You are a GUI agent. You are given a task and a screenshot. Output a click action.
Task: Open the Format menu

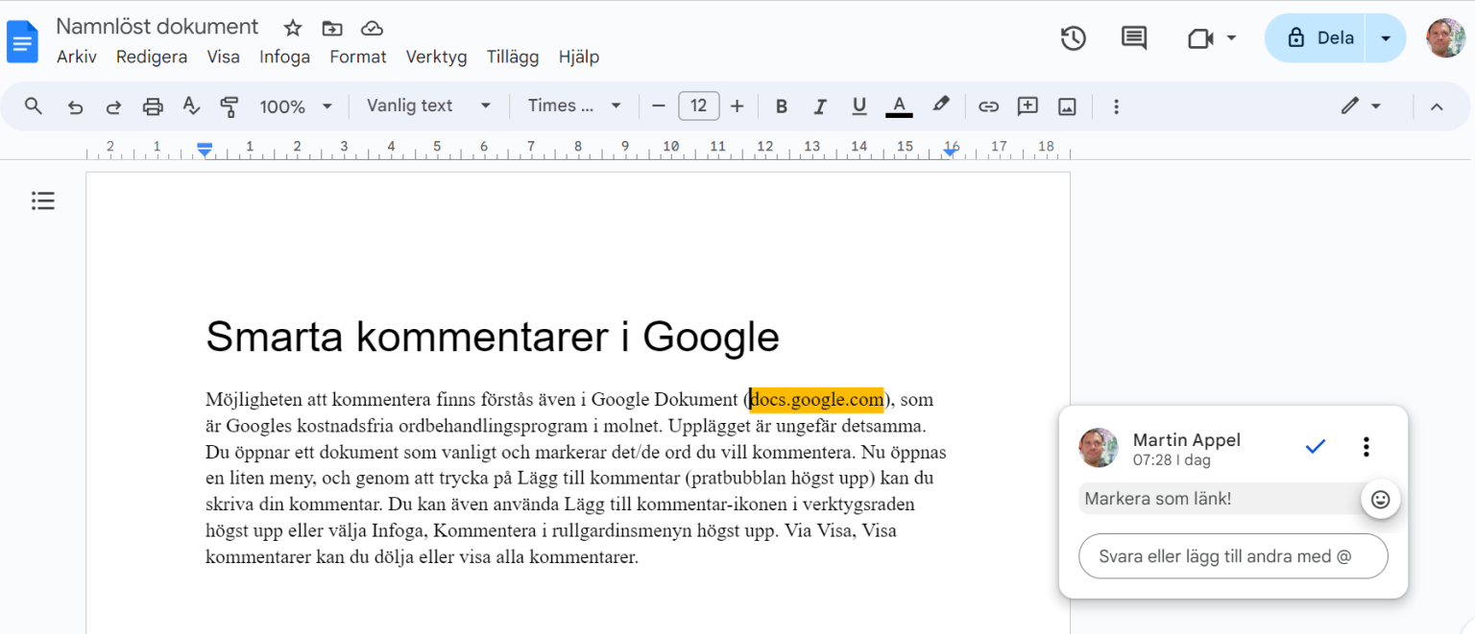point(357,57)
